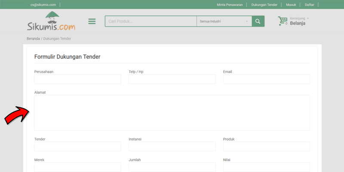Click the Alamat text area
Screen dimensions: 344x172
(172, 113)
